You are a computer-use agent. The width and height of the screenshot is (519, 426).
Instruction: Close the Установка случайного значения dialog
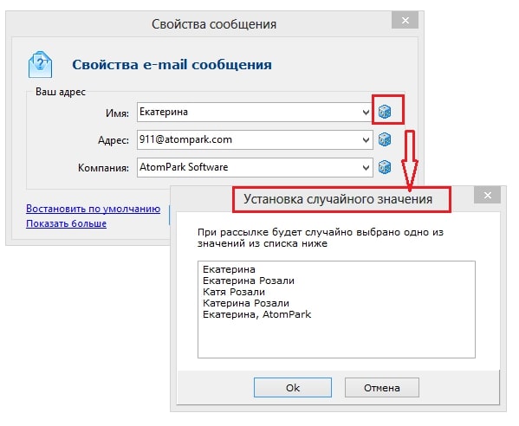pyautogui.click(x=487, y=195)
